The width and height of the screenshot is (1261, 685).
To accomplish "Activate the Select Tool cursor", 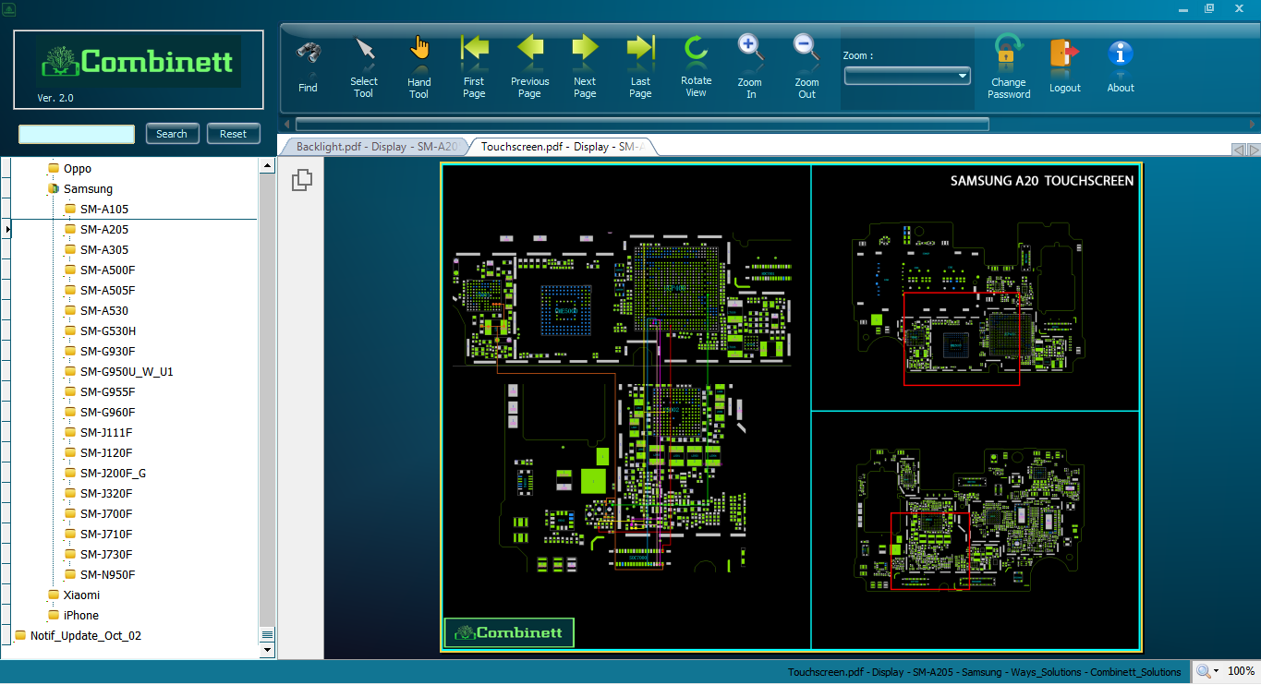I will pos(364,66).
